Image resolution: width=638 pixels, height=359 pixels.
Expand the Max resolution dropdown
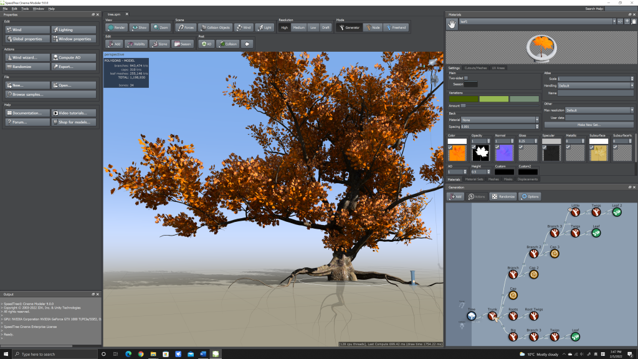click(598, 110)
